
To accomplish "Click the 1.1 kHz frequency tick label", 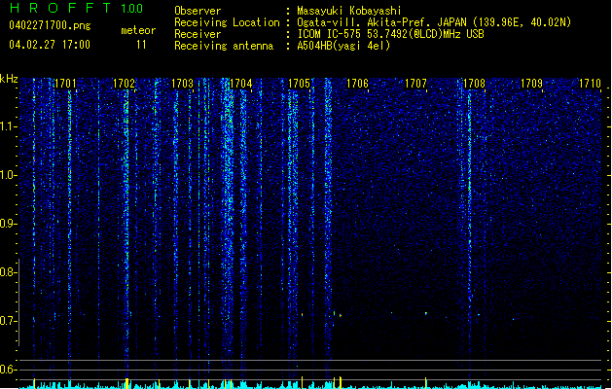I will pos(9,126).
